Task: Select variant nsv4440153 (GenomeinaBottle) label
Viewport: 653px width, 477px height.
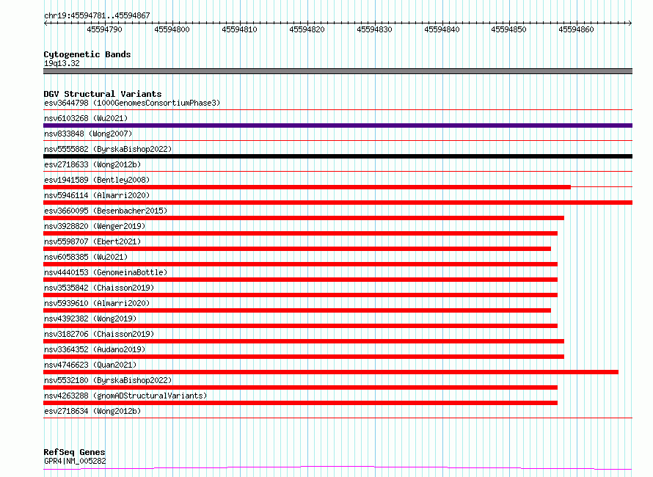Action: pyautogui.click(x=106, y=272)
